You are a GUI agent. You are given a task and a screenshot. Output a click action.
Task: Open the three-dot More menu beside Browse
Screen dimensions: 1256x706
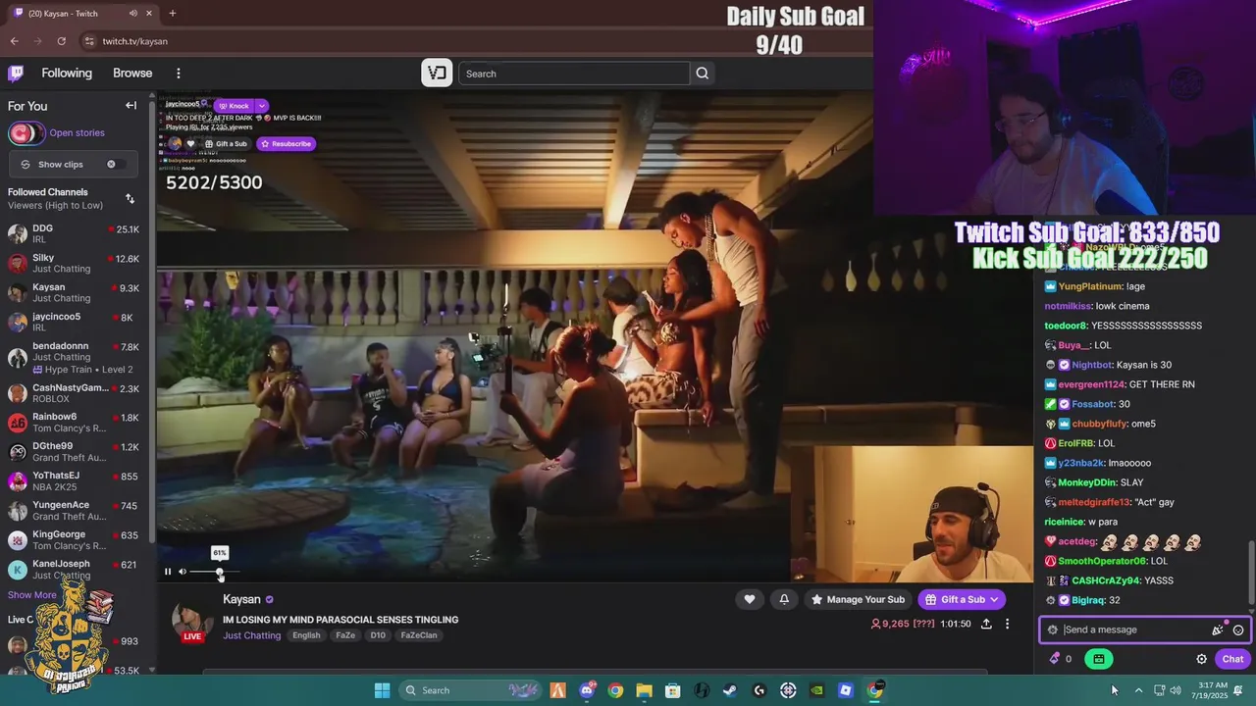point(178,74)
